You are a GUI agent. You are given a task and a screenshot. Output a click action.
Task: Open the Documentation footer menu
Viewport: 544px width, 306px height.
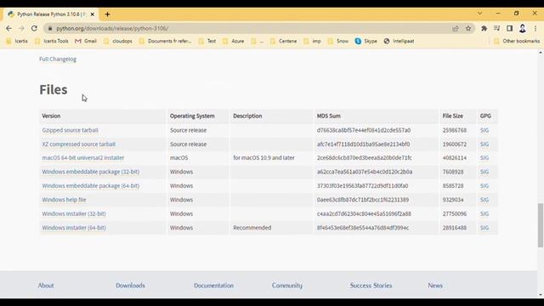(213, 286)
